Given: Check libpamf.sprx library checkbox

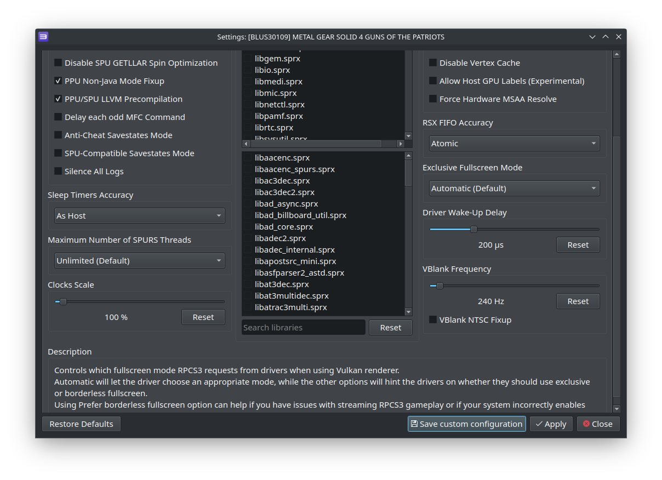Looking at the screenshot, I should [248, 116].
